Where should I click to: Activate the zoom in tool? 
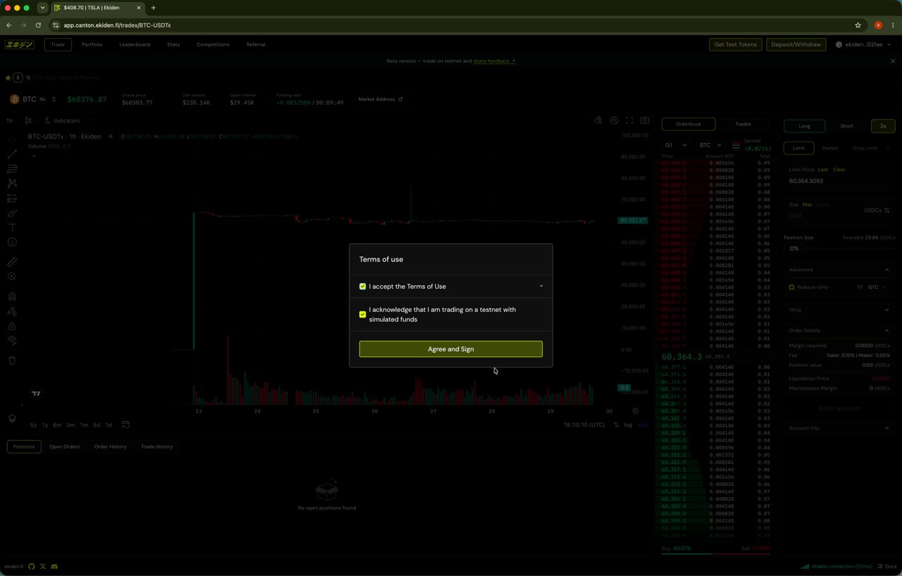pos(12,276)
